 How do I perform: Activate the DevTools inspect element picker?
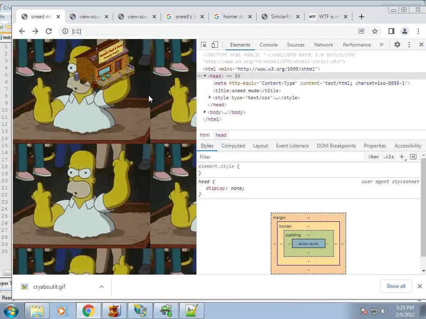pyautogui.click(x=203, y=45)
